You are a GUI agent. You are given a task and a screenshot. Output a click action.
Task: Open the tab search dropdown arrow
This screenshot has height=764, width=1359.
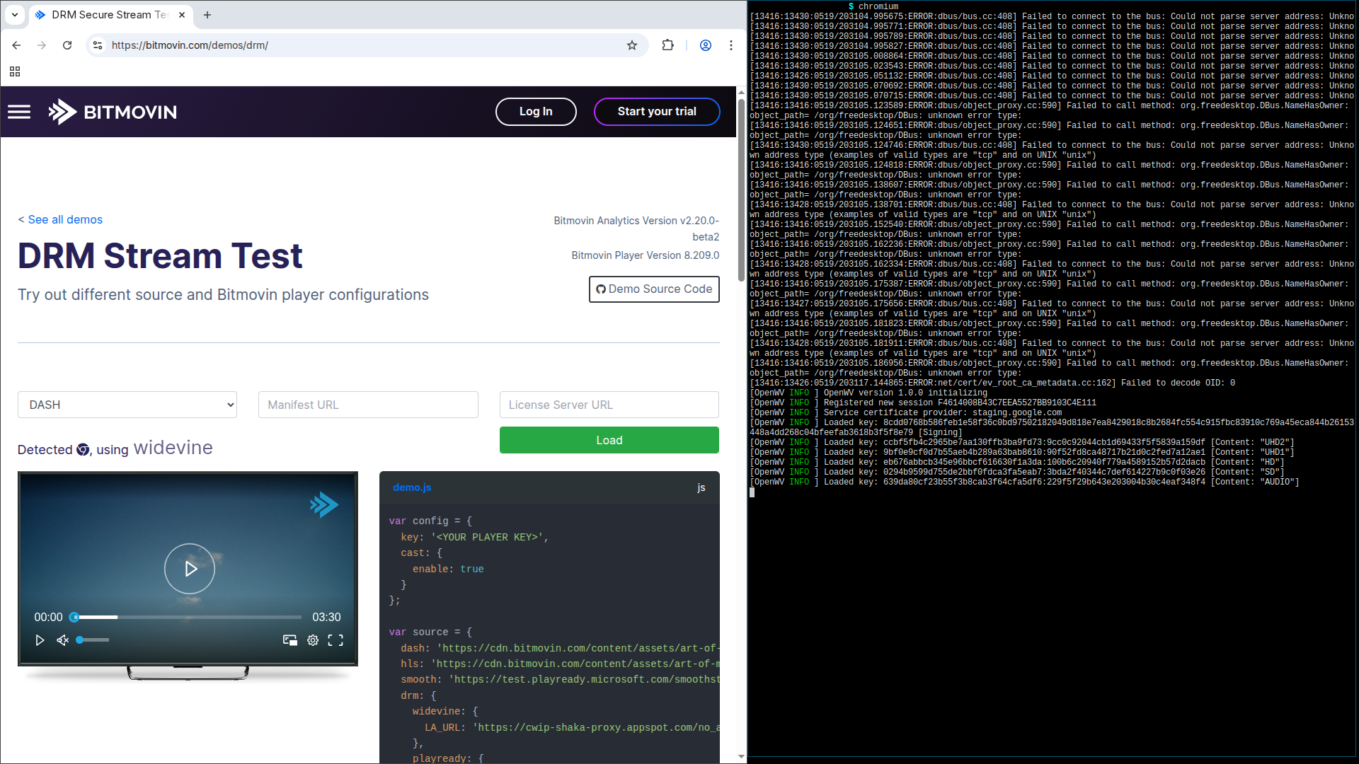click(x=14, y=14)
